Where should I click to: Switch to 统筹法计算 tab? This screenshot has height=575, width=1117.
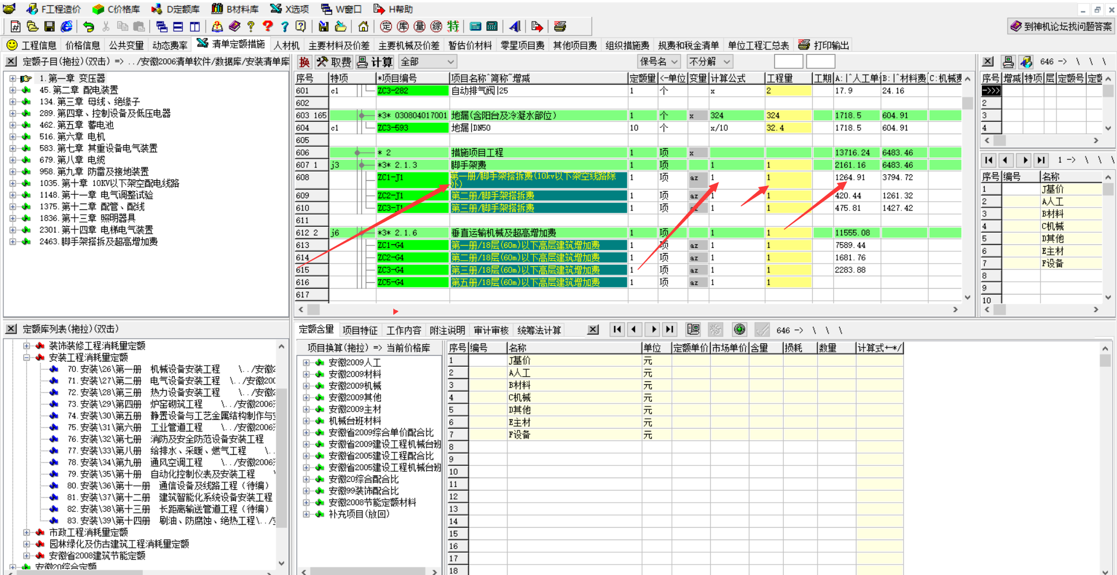point(540,331)
